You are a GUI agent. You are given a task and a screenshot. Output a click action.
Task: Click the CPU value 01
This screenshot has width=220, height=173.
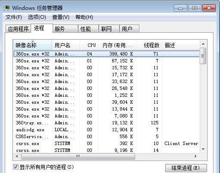point(89,61)
